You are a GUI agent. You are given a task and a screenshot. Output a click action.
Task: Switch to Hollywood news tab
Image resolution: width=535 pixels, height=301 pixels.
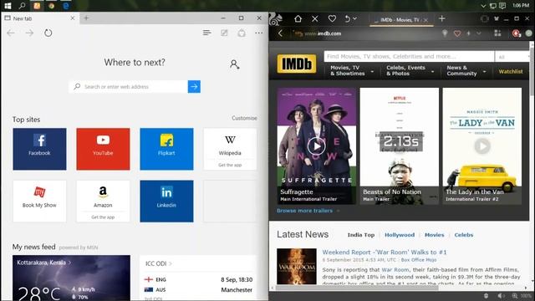pos(400,235)
